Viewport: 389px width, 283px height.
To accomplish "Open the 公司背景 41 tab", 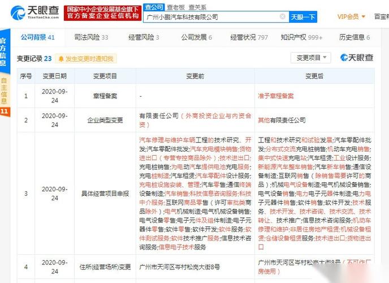I will click(37, 37).
